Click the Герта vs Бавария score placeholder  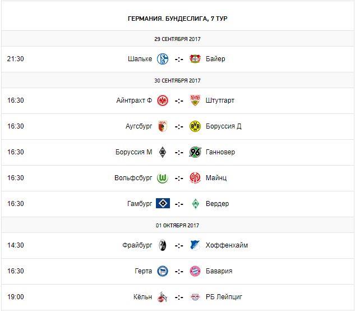179,271
